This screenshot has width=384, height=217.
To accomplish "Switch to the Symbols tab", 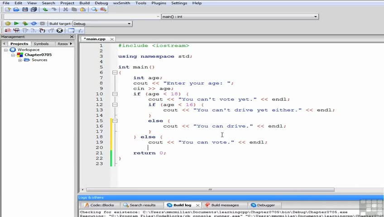I will [41, 44].
